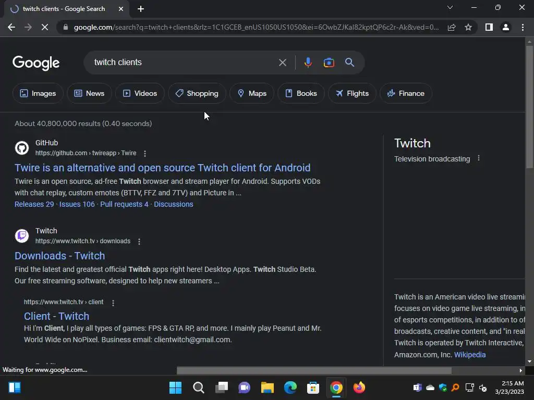Open the Issues 106 sublink

(77, 204)
